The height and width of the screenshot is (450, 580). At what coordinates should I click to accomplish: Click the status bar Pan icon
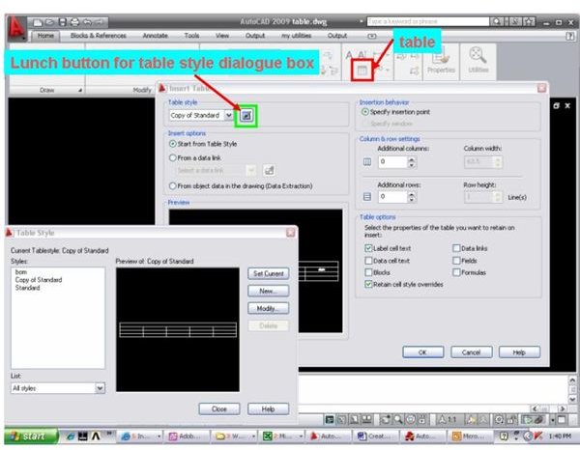coord(386,419)
